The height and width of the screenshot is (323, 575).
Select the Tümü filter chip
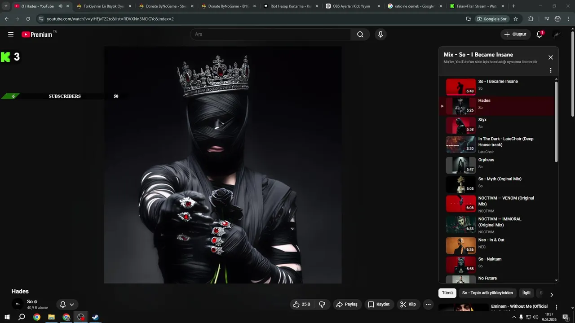[447, 293]
